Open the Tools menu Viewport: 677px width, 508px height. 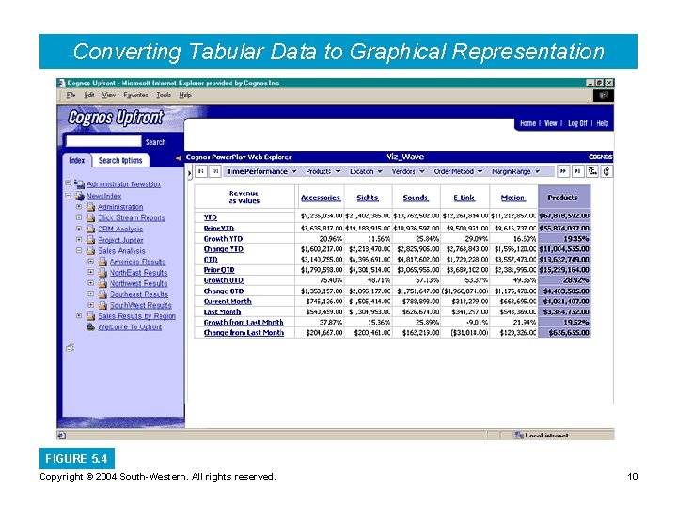164,95
